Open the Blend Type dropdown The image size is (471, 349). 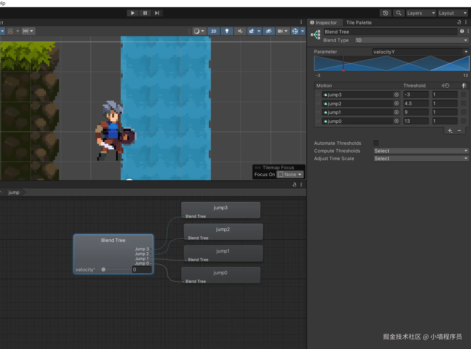tap(412, 40)
